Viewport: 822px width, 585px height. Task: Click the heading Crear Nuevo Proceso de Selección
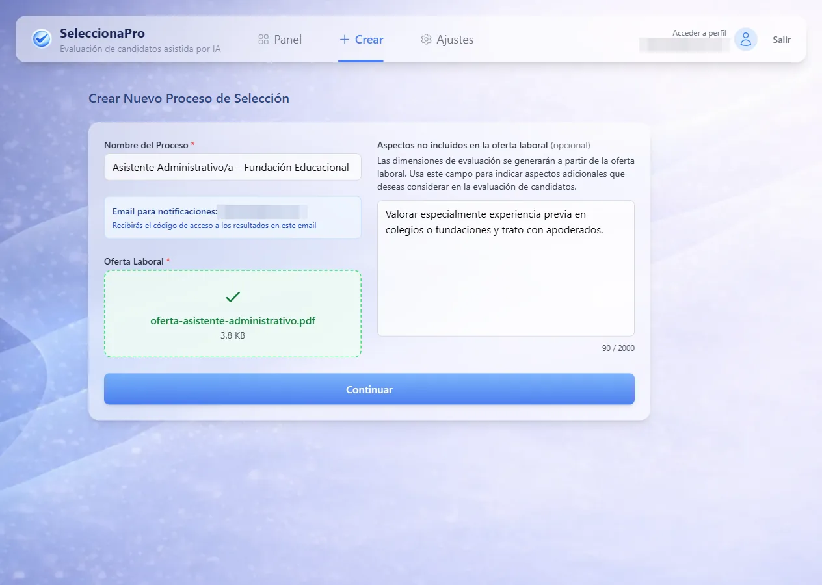click(189, 99)
